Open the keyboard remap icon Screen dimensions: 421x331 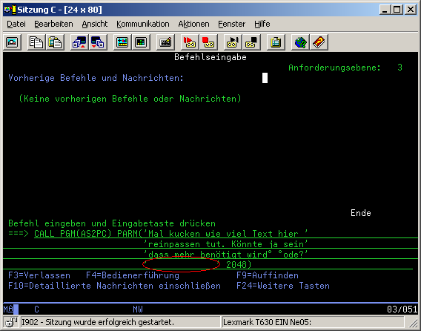(165, 42)
